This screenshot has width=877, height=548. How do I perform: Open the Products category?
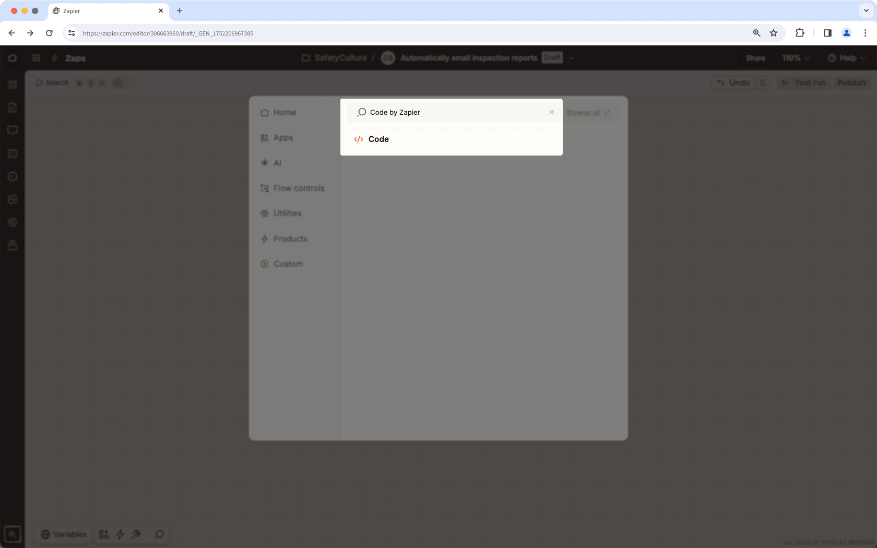pyautogui.click(x=284, y=239)
